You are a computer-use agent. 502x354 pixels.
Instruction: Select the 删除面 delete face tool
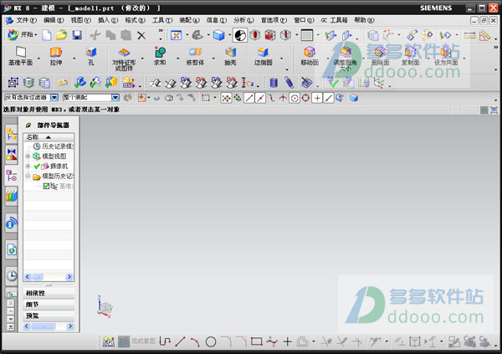pos(380,55)
